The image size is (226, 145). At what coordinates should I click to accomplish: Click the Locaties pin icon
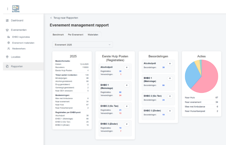click(7, 57)
